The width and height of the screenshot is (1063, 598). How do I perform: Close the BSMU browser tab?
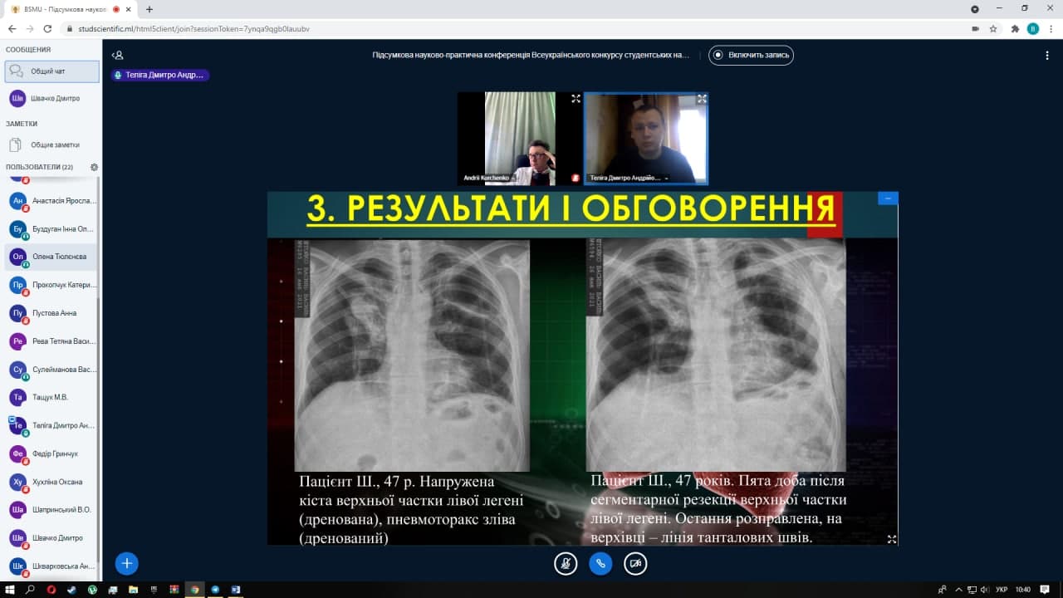pyautogui.click(x=129, y=9)
